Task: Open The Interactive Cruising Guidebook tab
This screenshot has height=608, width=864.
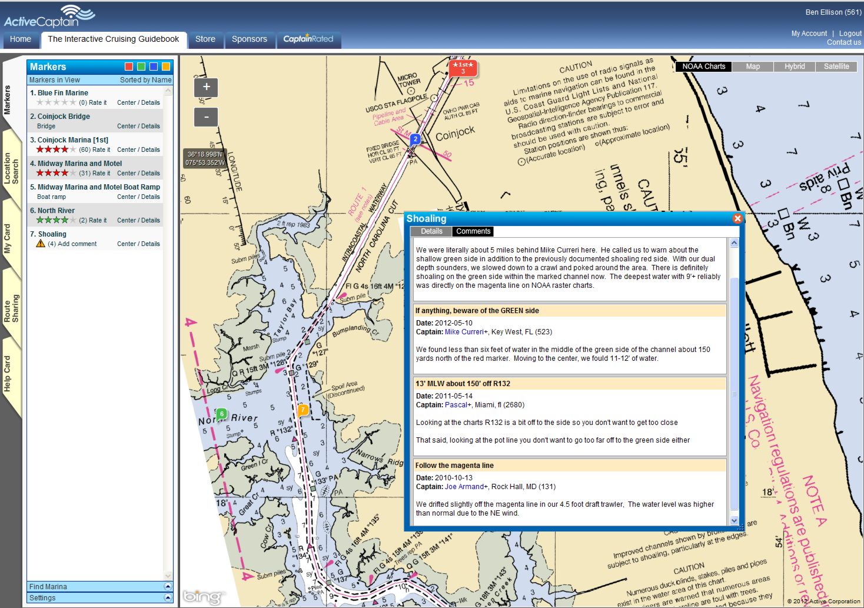Action: coord(114,39)
